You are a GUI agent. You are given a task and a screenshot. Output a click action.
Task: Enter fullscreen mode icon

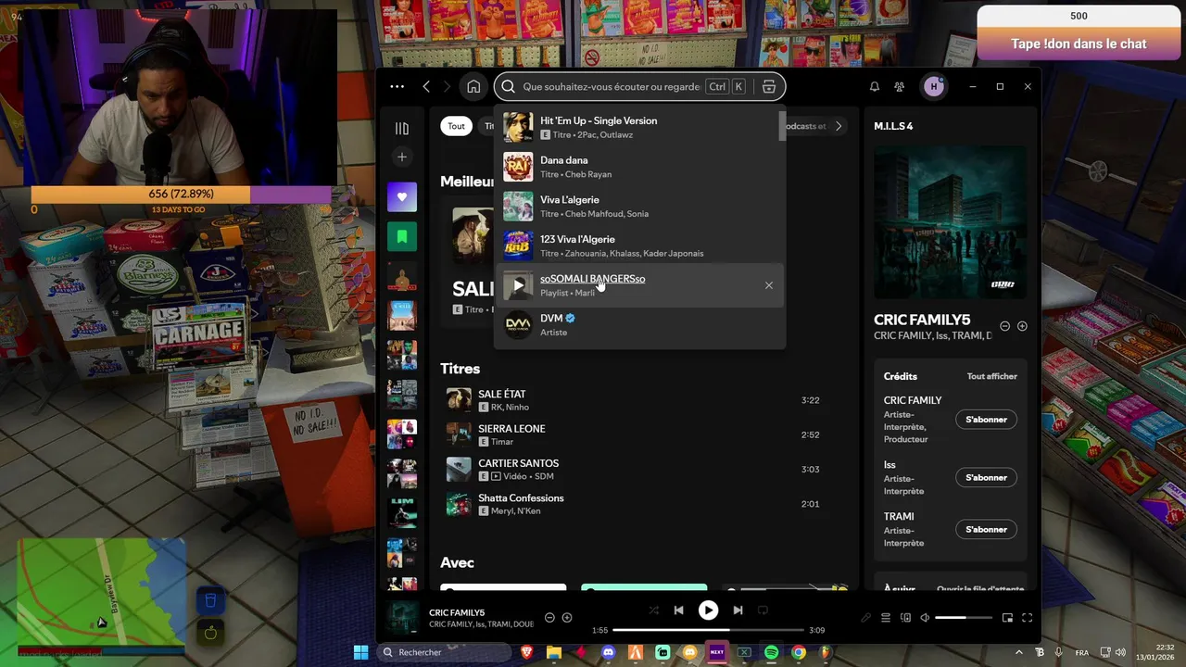click(1027, 618)
